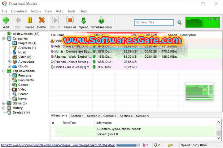Click the log scrollbar up arrow
Screen dimensions: 223x148
tap(219, 122)
